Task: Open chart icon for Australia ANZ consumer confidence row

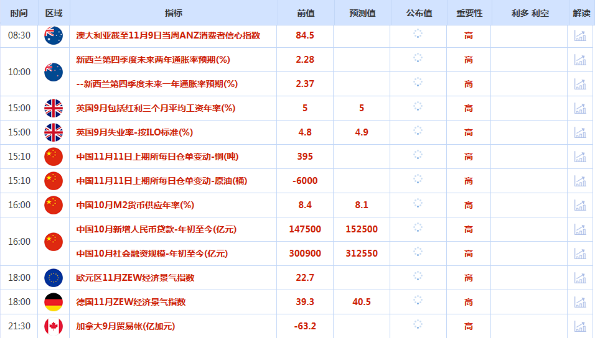Action: click(580, 36)
